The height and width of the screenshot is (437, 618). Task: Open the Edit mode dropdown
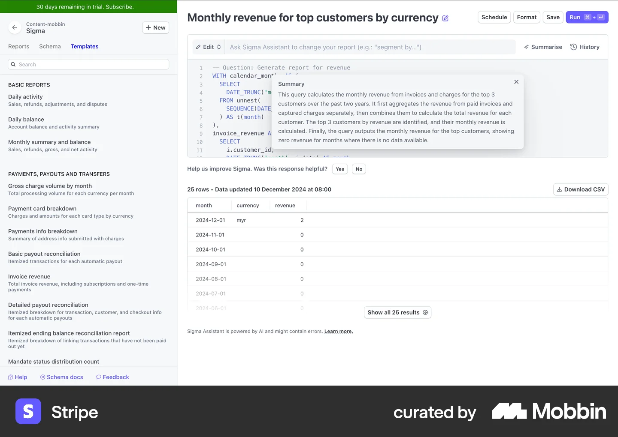pos(209,47)
